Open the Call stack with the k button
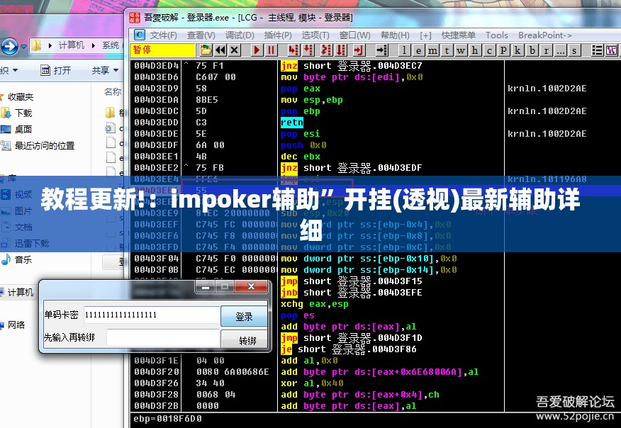This screenshot has height=428, width=621. (x=517, y=50)
